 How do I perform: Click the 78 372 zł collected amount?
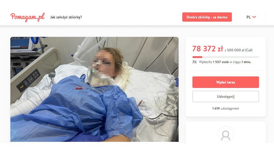click(x=207, y=49)
